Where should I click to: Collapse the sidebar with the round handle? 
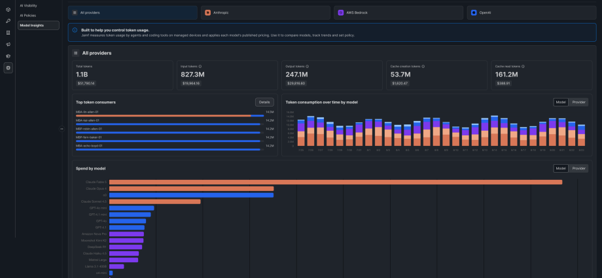click(62, 129)
